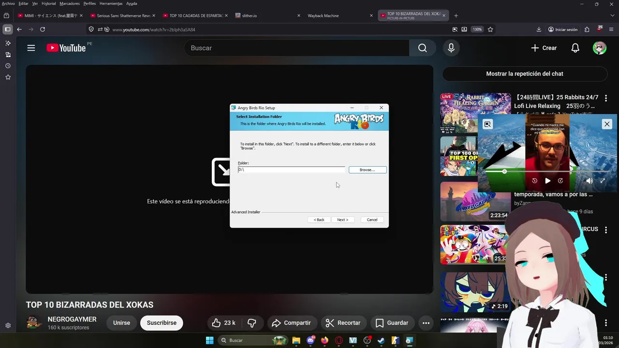Image resolution: width=619 pixels, height=348 pixels.
Task: Dislike the video with thumbs-down
Action: (252, 323)
